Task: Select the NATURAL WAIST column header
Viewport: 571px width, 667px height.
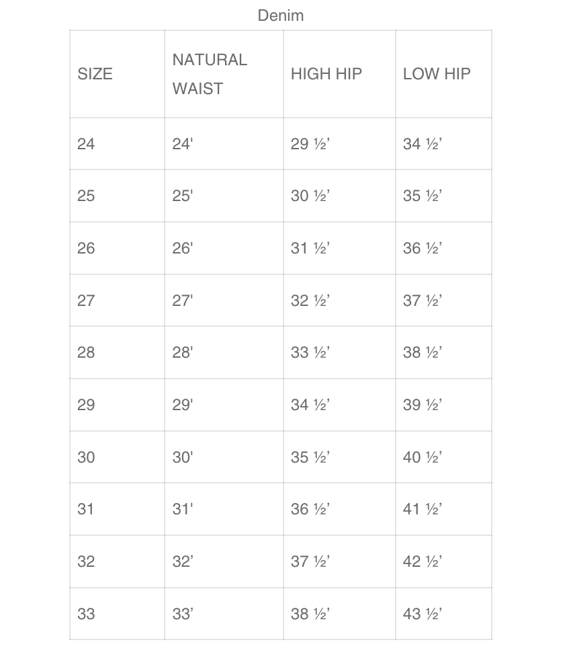Action: coord(210,74)
